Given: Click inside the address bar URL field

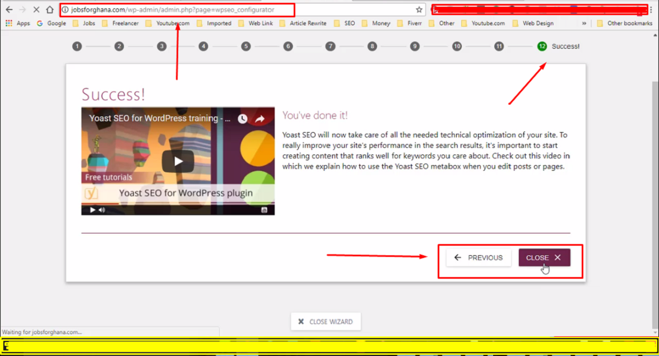Looking at the screenshot, I should pos(168,10).
